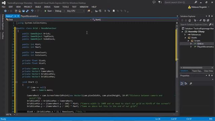Image resolution: width=215 pixels, height=121 pixels.
Task: Open the TEAM menu
Action: click(56, 7)
